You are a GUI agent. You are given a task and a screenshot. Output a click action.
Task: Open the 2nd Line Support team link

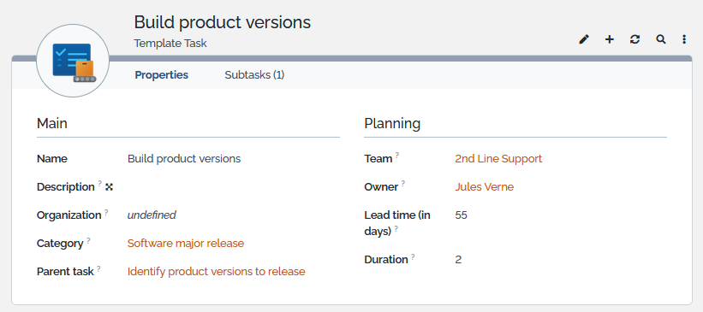pos(498,159)
